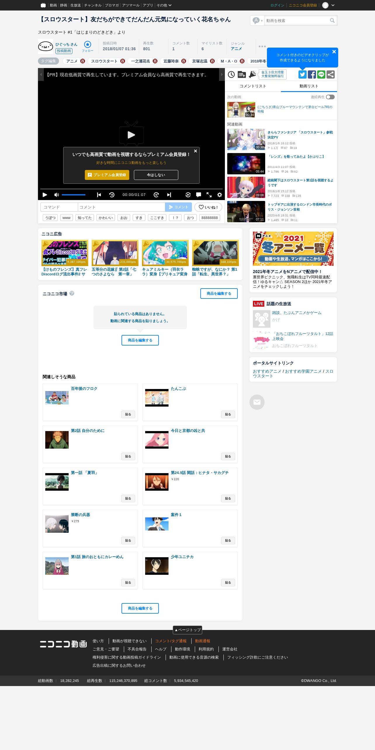
Task: Click 貼る button for 百年後のフロク
Action: [128, 414]
